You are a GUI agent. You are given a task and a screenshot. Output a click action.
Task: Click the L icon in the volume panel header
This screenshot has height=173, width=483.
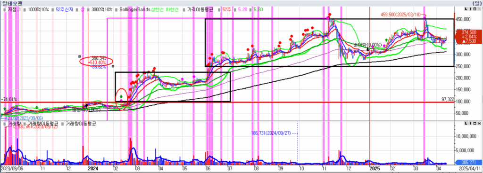pyautogui.click(x=466, y=123)
